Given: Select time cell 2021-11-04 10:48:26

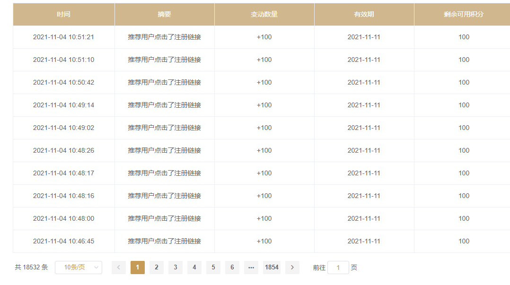Looking at the screenshot, I should 63,150.
